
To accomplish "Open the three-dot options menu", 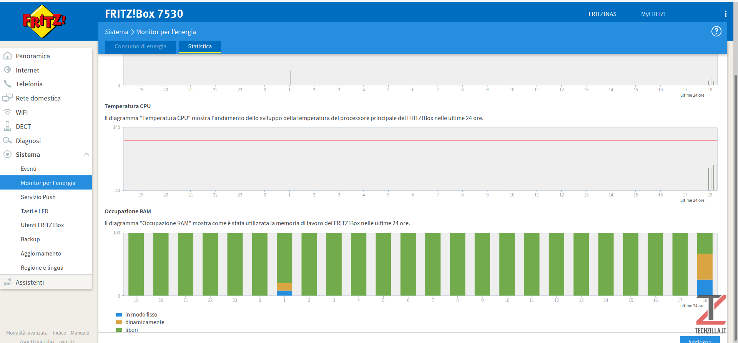I will point(725,14).
